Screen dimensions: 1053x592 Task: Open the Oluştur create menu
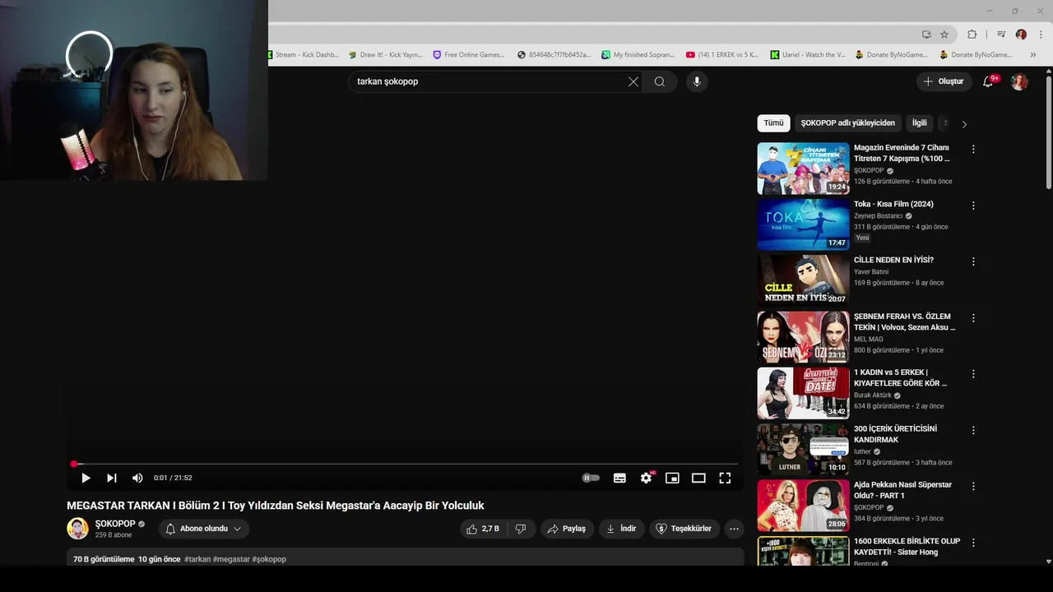(943, 81)
